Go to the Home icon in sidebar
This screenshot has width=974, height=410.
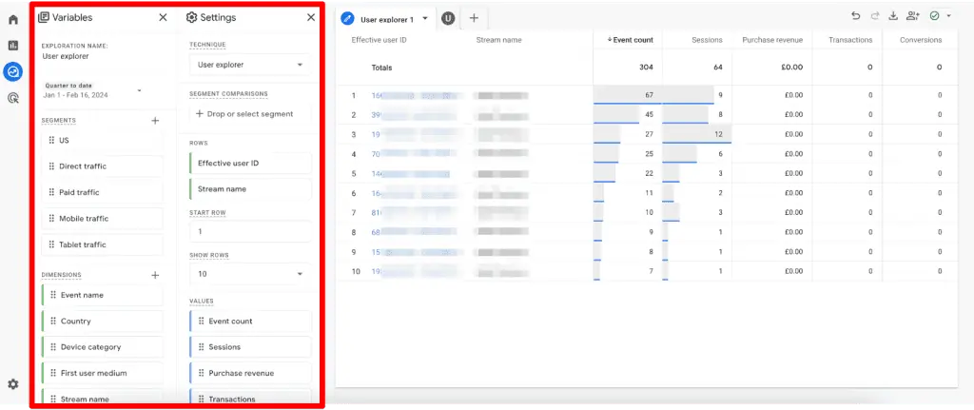tap(13, 19)
